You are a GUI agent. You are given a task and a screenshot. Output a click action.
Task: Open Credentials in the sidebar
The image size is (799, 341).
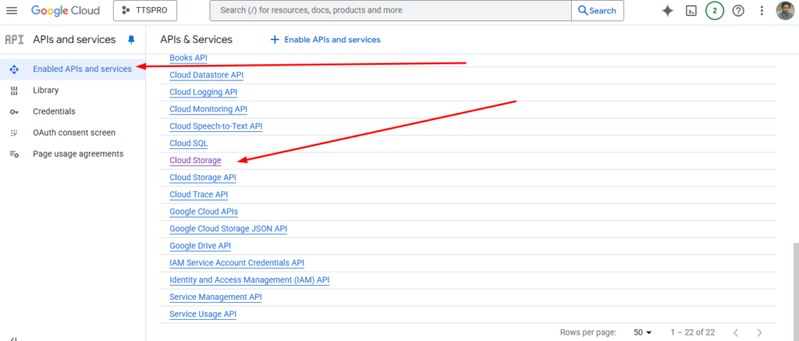click(x=54, y=112)
